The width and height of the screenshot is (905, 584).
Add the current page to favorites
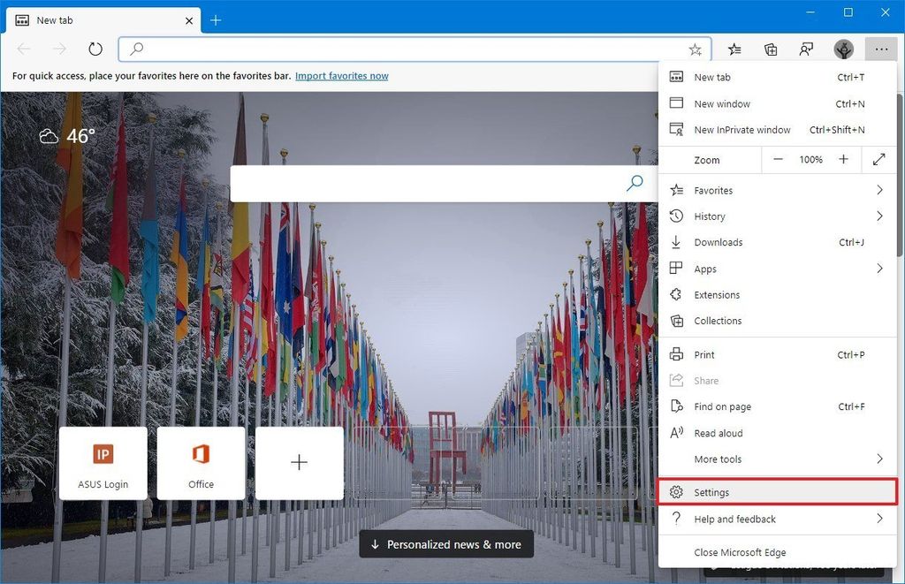695,49
